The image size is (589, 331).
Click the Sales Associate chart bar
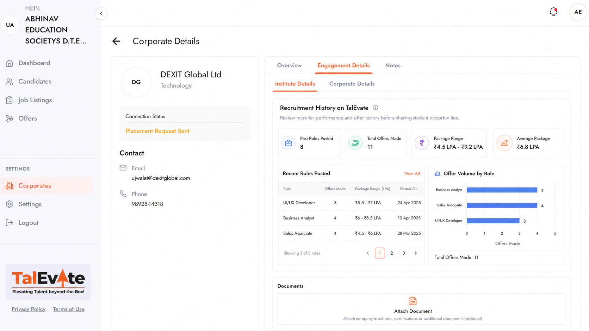[502, 205]
